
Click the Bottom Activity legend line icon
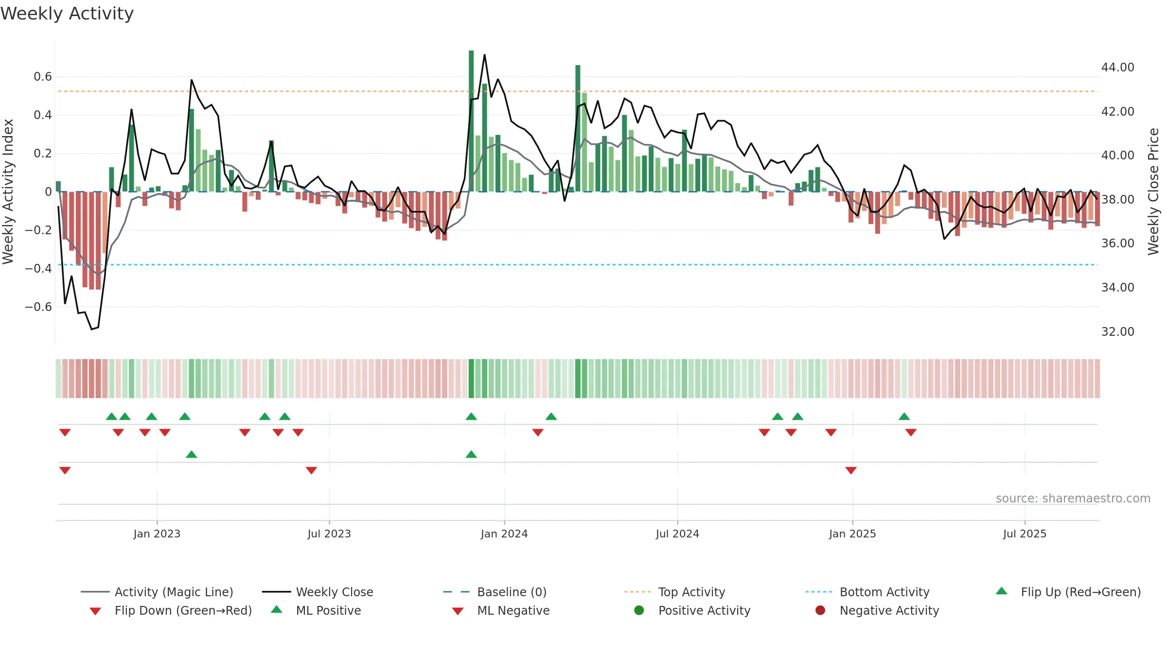(819, 592)
